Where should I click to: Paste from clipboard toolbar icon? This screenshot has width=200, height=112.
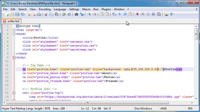(57, 14)
